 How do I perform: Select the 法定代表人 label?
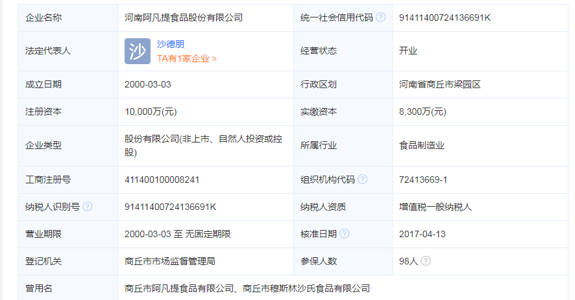47,51
